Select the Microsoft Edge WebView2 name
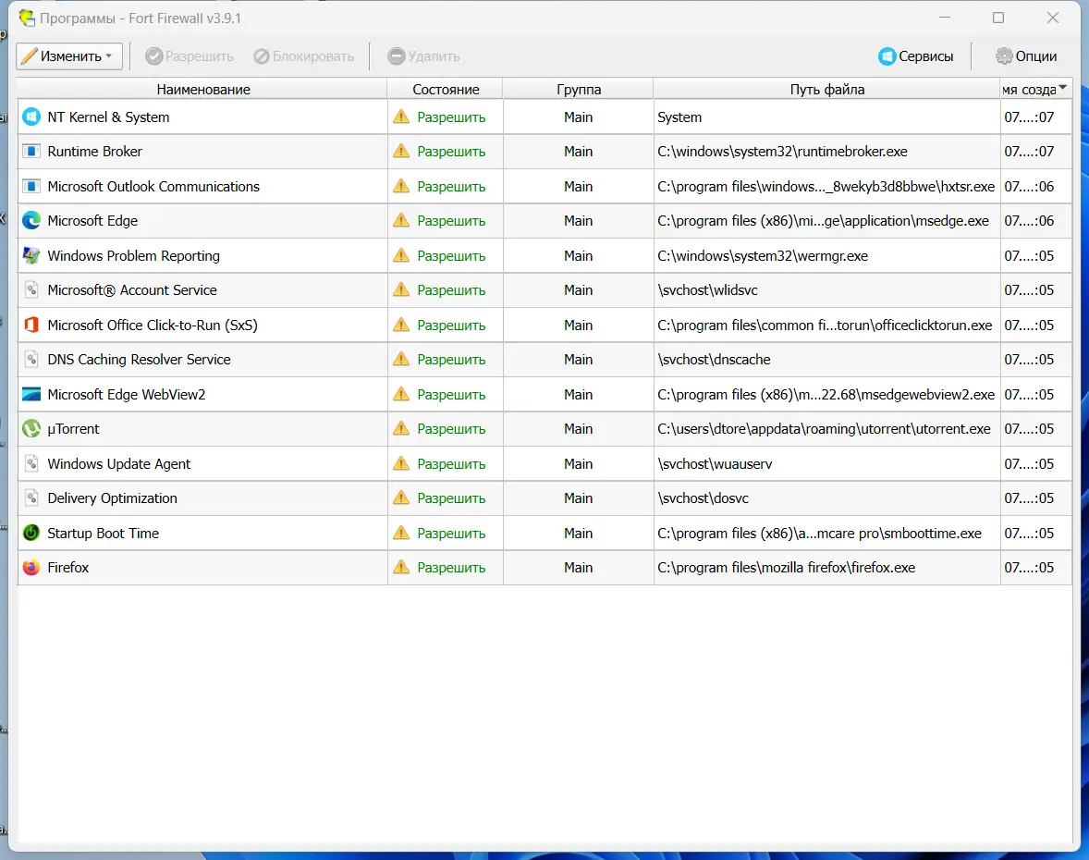The width and height of the screenshot is (1089, 860). (127, 395)
